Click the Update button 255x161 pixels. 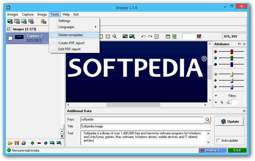click(x=230, y=121)
